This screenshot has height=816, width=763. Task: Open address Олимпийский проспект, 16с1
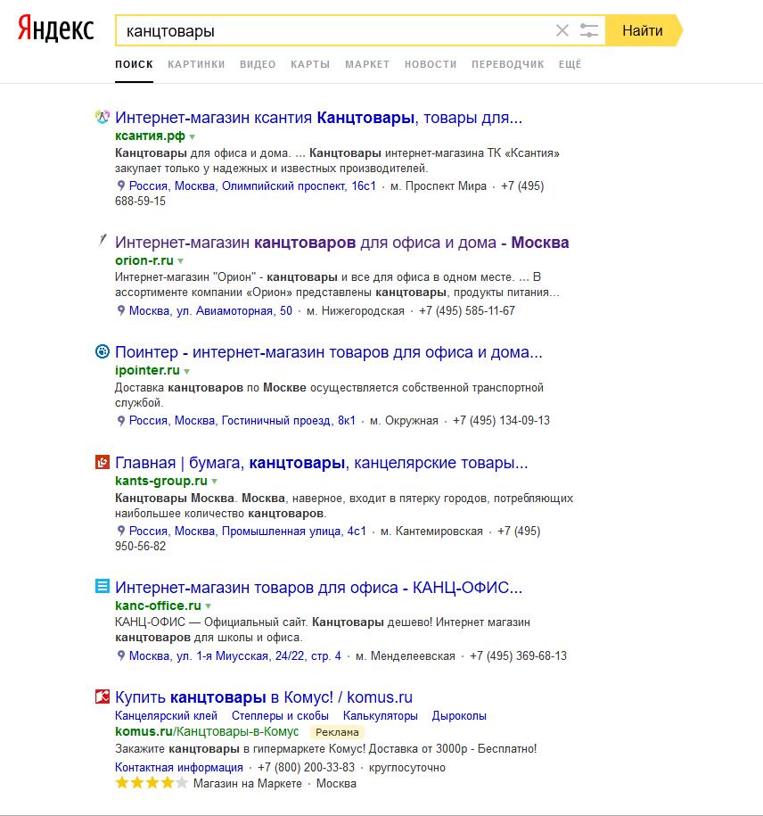point(252,185)
